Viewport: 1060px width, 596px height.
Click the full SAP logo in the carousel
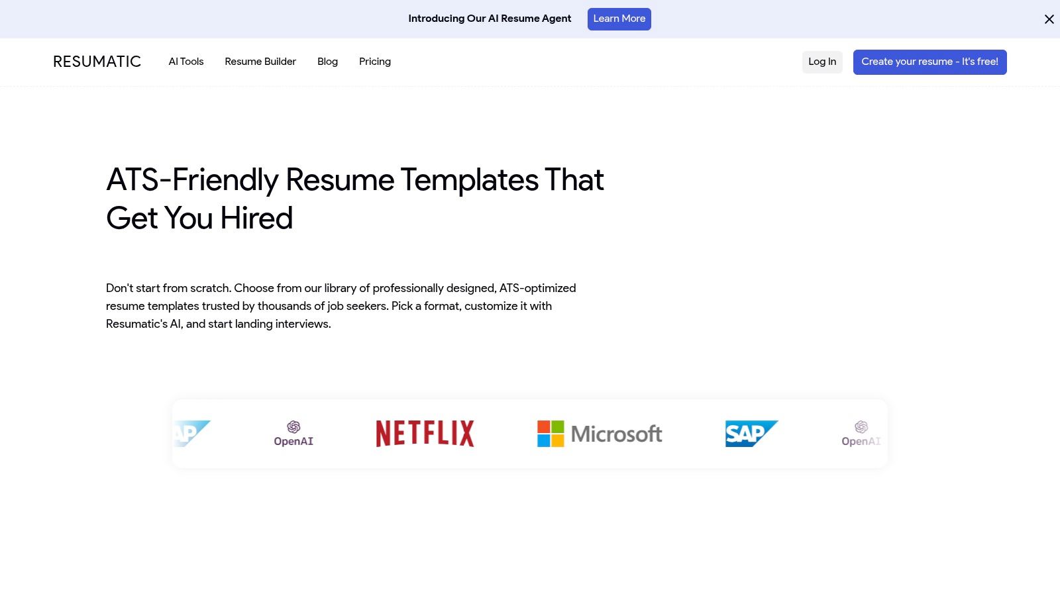(752, 434)
